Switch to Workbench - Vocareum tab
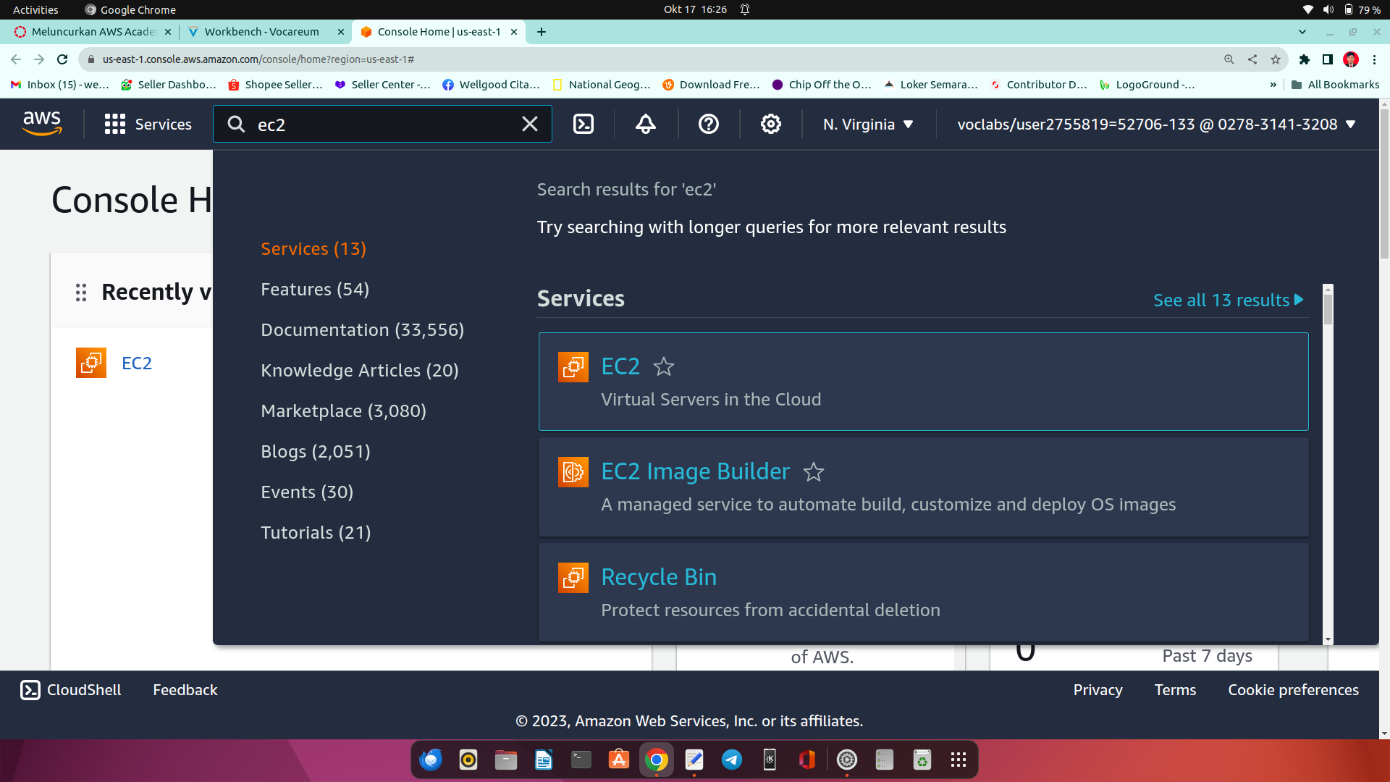 tap(261, 32)
